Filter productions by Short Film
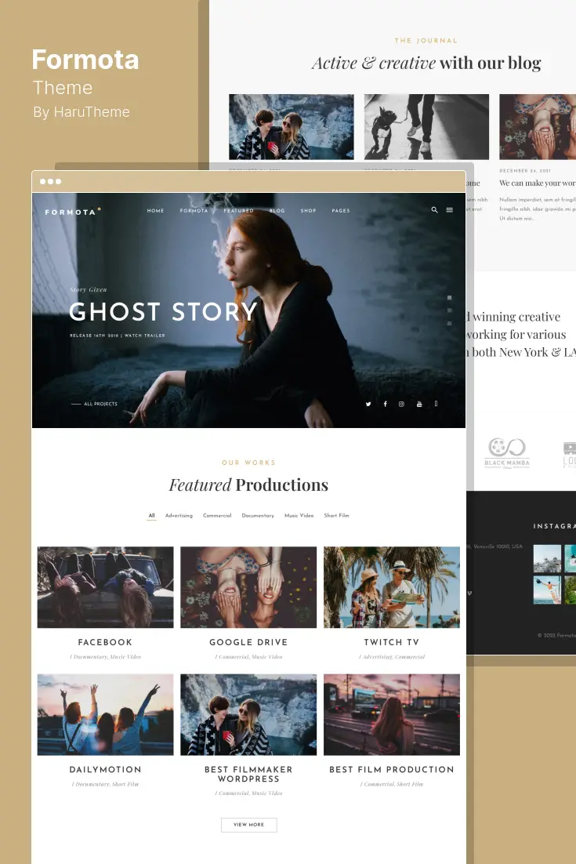 click(x=336, y=516)
